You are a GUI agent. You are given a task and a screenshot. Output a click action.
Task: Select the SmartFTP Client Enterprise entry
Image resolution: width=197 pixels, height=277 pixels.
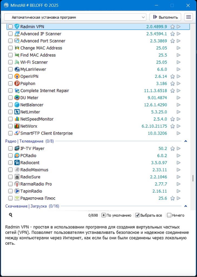[46, 133]
